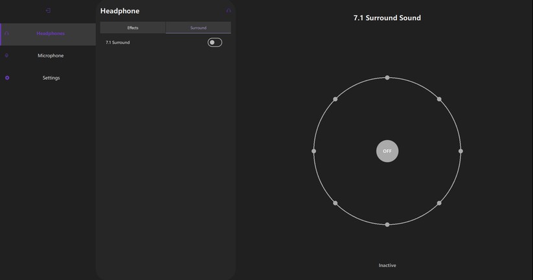533x280 pixels.
Task: Select the lower-right speaker dot on circle
Action: pos(439,203)
